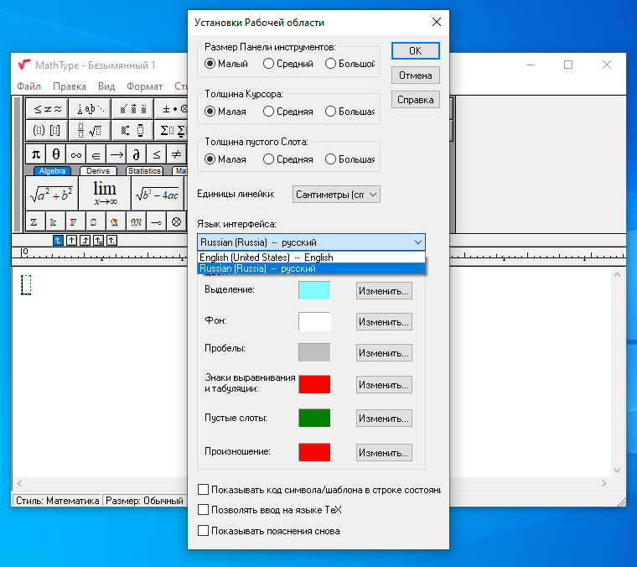Screen dimensions: 637x567
Task: Insert the infinity symbol
Action: [76, 154]
